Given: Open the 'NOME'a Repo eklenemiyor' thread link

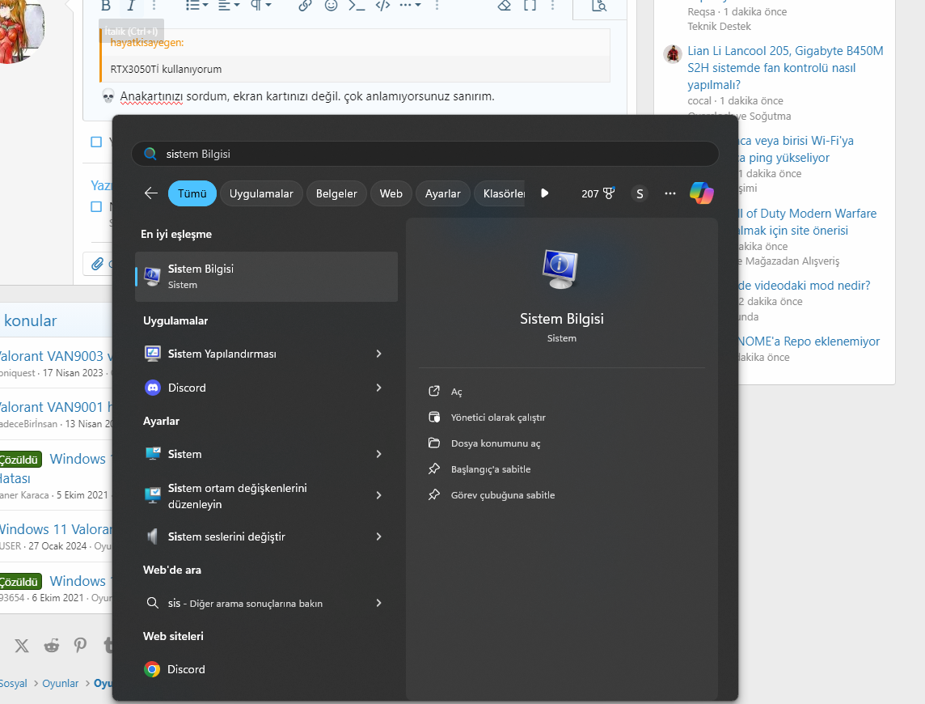Looking at the screenshot, I should click(809, 341).
